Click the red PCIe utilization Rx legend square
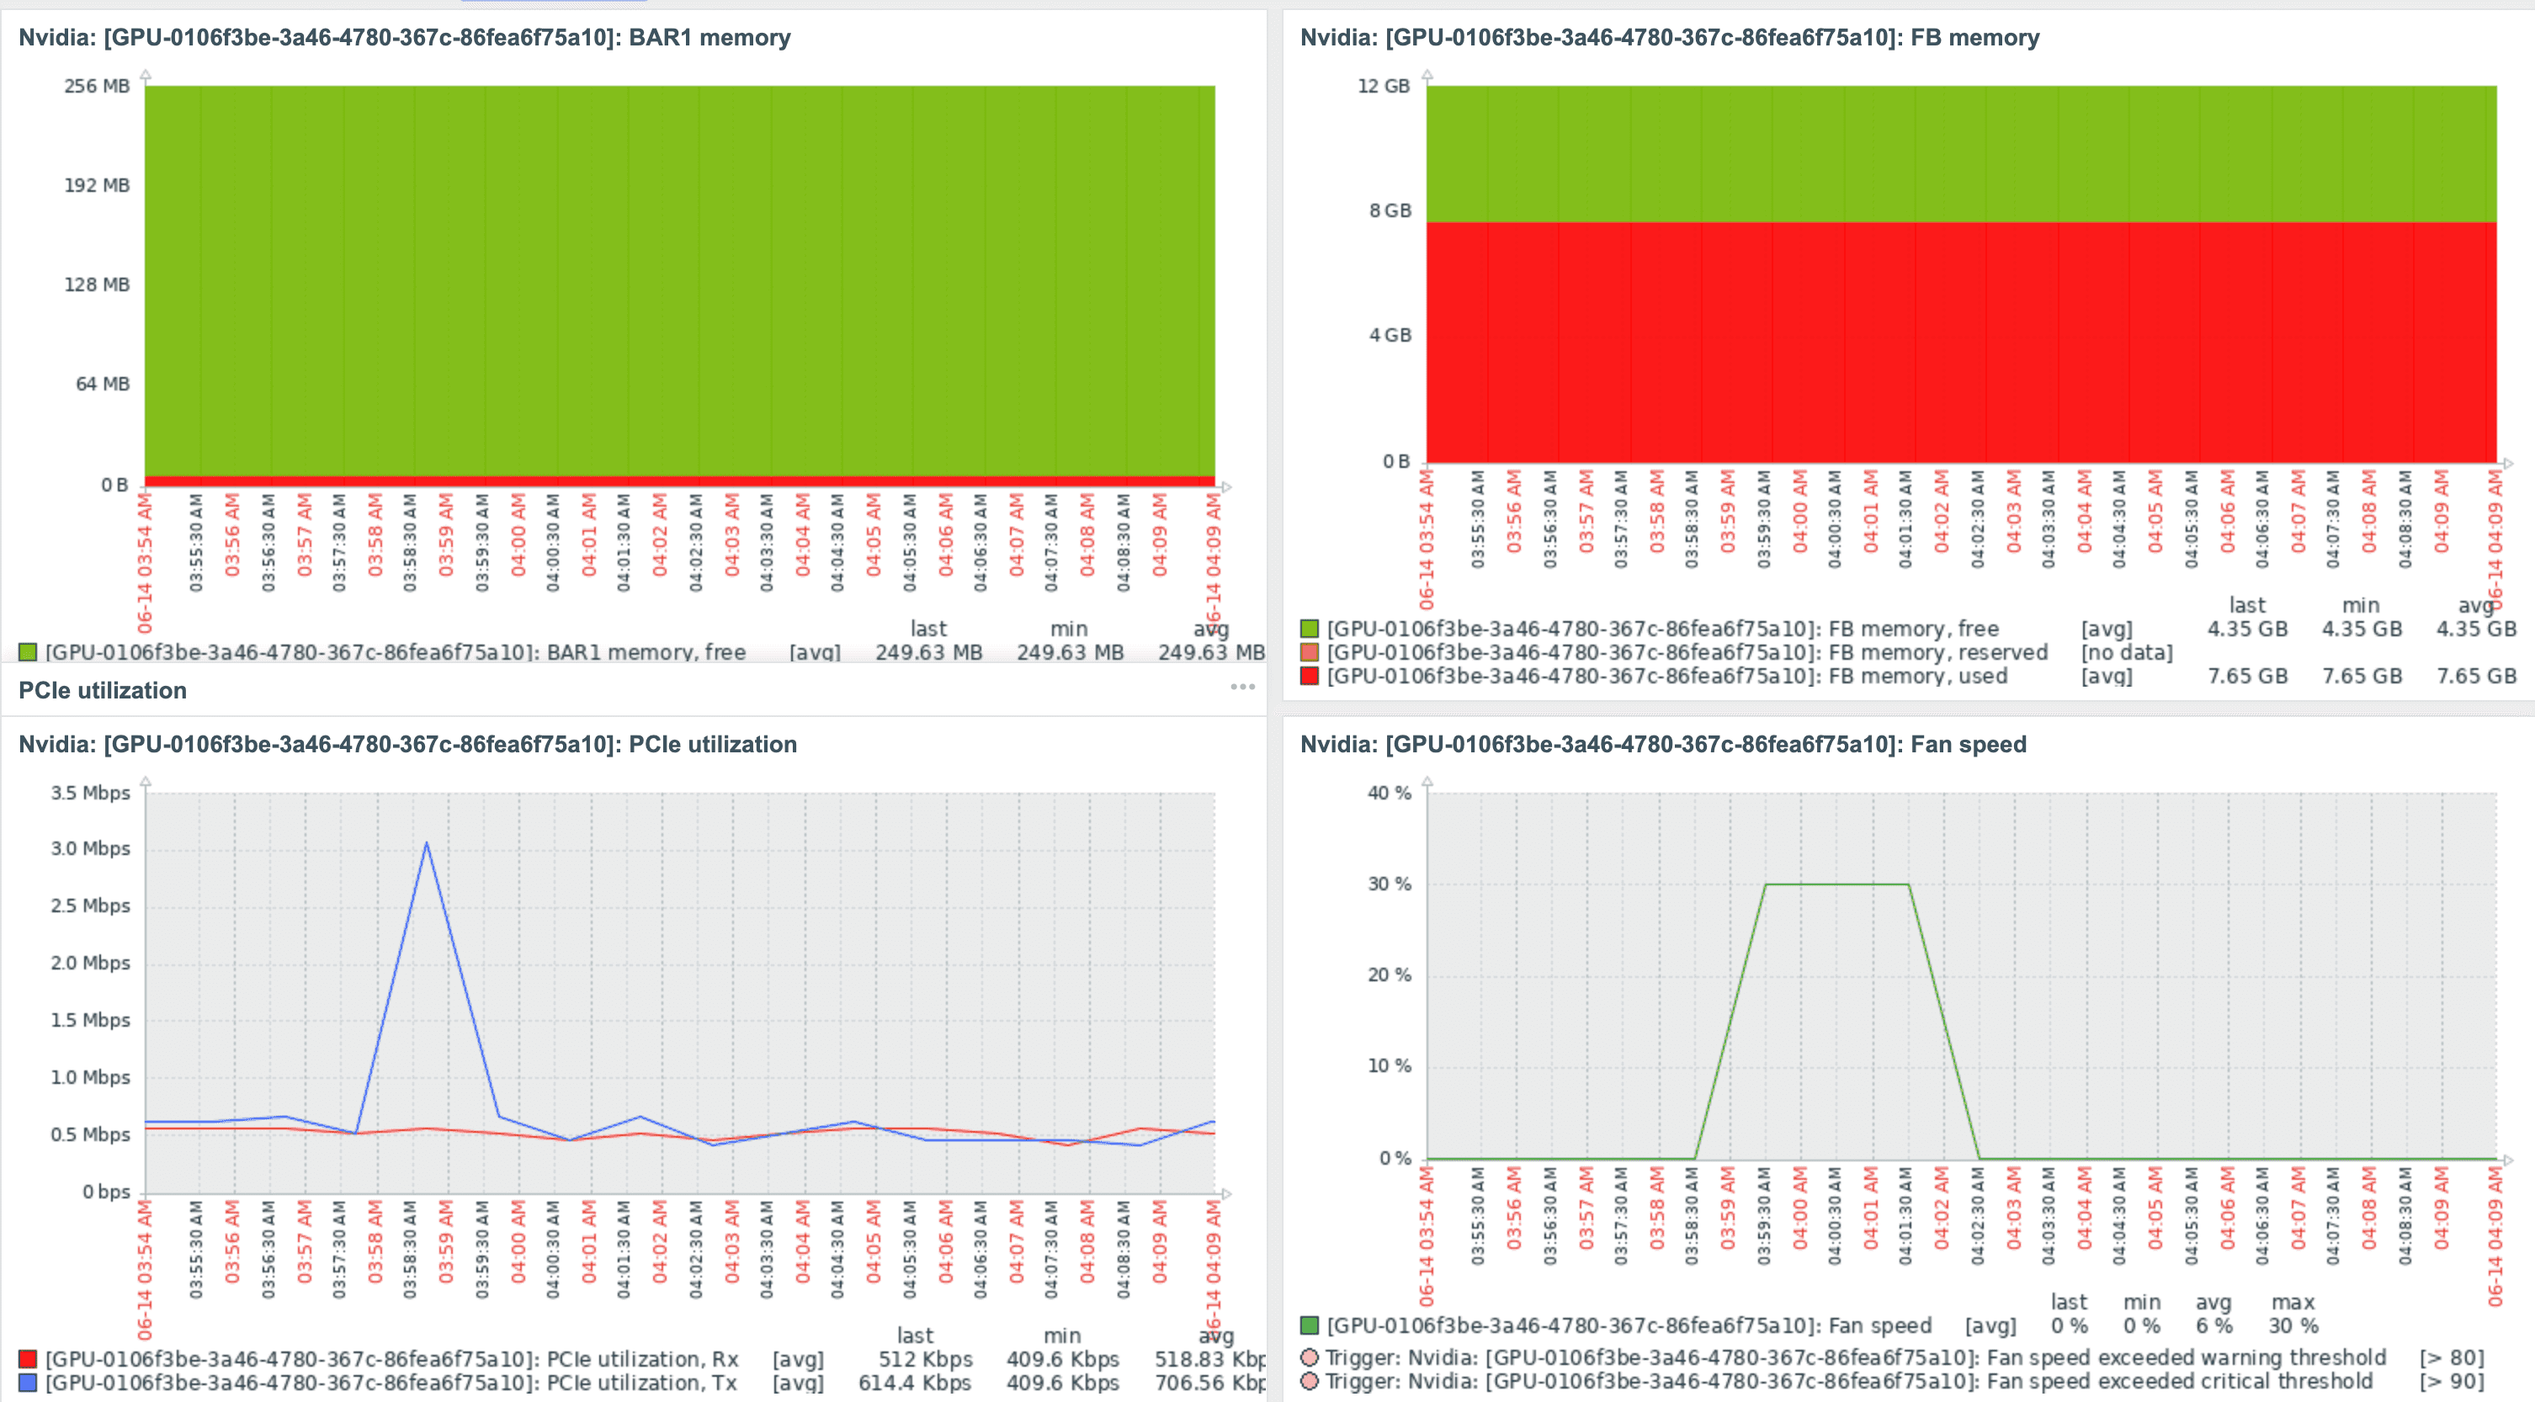Image resolution: width=2535 pixels, height=1402 pixels. click(28, 1359)
